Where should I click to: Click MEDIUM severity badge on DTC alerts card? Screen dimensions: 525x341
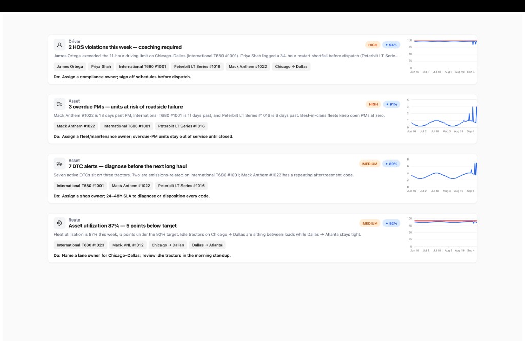click(370, 164)
